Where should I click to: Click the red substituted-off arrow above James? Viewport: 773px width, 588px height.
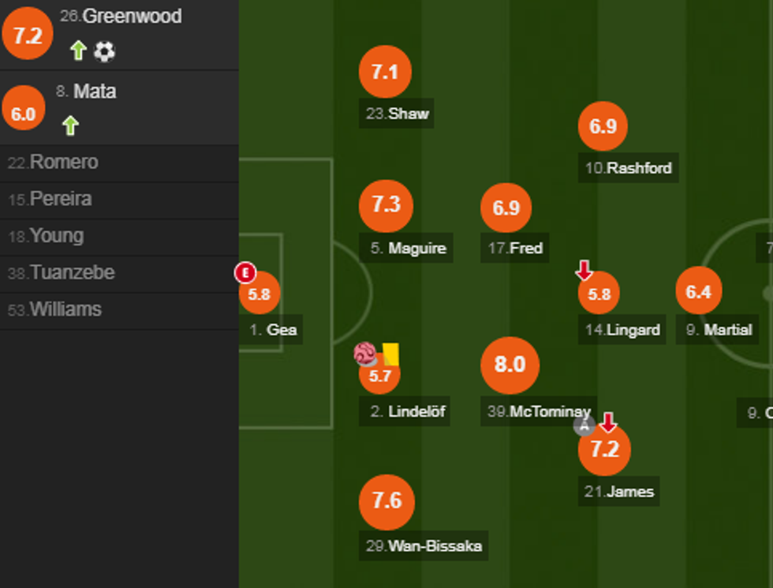[607, 422]
